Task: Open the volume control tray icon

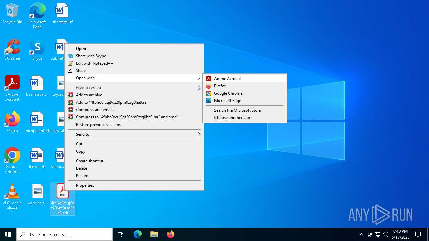Action: [386, 234]
